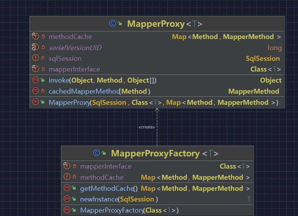Click the class icon beside MapperProxyFactory title
Screen dimensions: 298x216
[x=97, y=153]
